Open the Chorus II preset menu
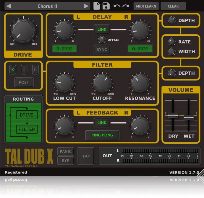This screenshot has height=198, width=204. [x=47, y=6]
